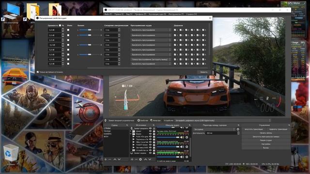Toggle the percent checkbox next to Громкость

60,26
